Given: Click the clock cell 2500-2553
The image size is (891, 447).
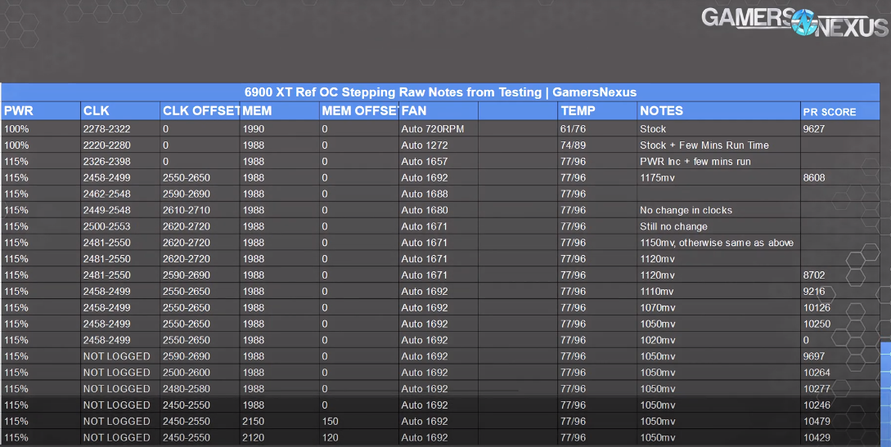Looking at the screenshot, I should point(107,226).
